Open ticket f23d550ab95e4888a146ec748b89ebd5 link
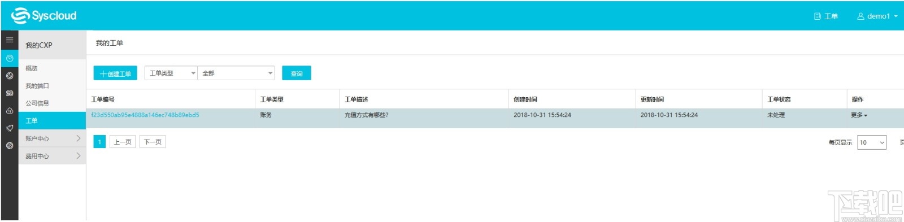The width and height of the screenshot is (904, 222). click(x=145, y=115)
